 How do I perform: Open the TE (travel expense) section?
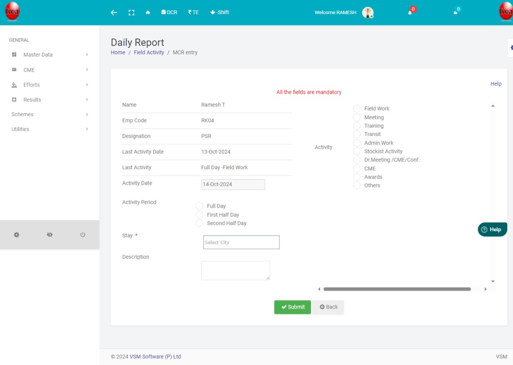pos(192,12)
